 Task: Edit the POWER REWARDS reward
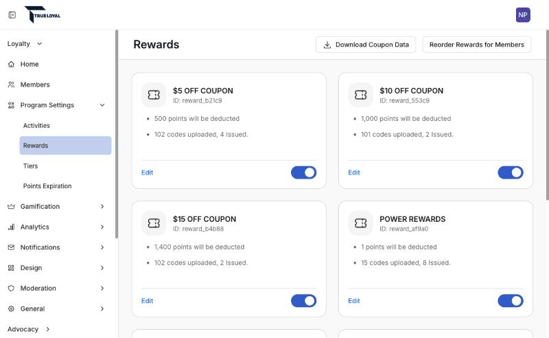pos(354,301)
